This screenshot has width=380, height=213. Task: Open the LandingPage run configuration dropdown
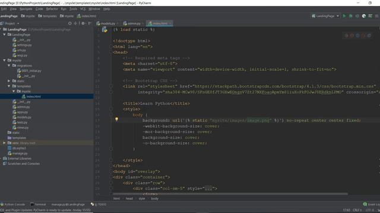tap(325, 16)
